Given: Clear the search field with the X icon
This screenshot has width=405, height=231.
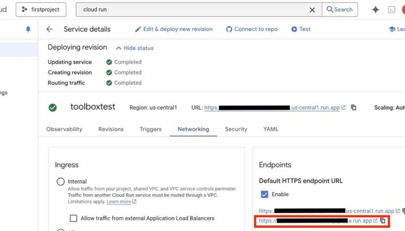Looking at the screenshot, I should (x=312, y=9).
